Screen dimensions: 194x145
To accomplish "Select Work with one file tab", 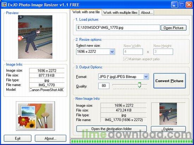I will (x=86, y=12).
